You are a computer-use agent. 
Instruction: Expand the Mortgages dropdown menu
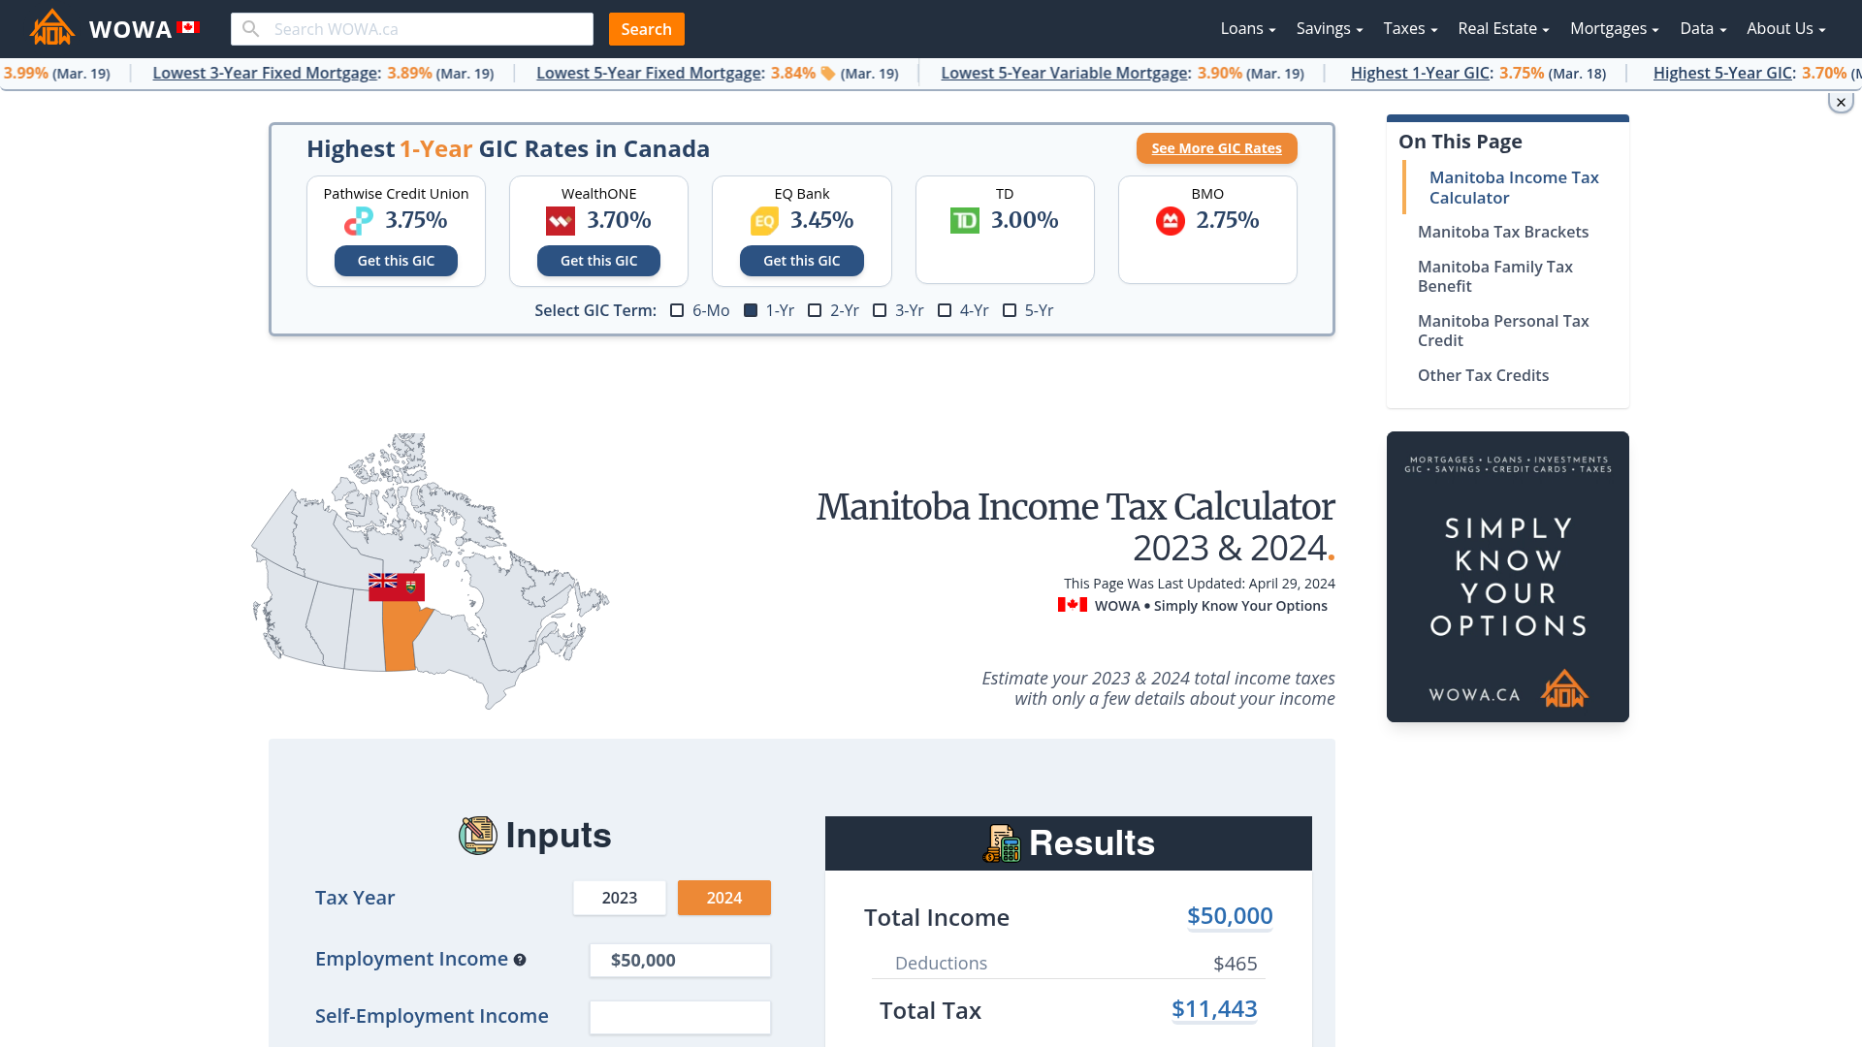pos(1614,28)
